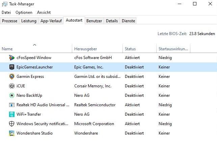Click the Garmin Express icon
The image size is (217, 142).
pos(11,77)
